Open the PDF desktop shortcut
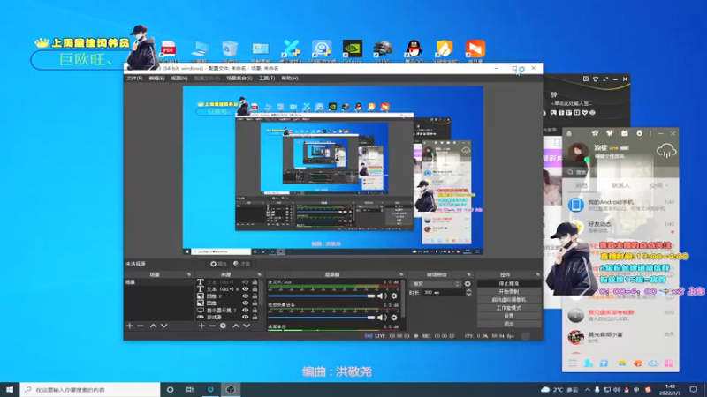 tap(169, 49)
